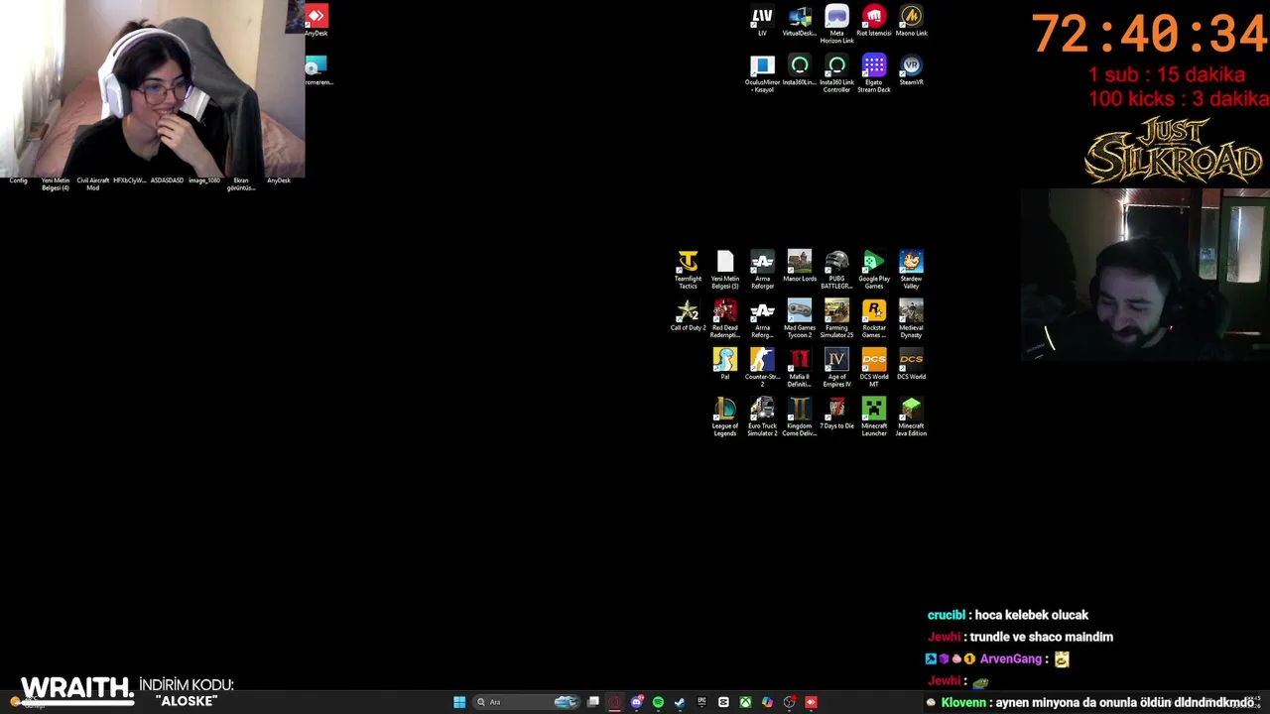The height and width of the screenshot is (714, 1270).
Task: Open Meta Horizon Link shortcut
Action: [836, 24]
